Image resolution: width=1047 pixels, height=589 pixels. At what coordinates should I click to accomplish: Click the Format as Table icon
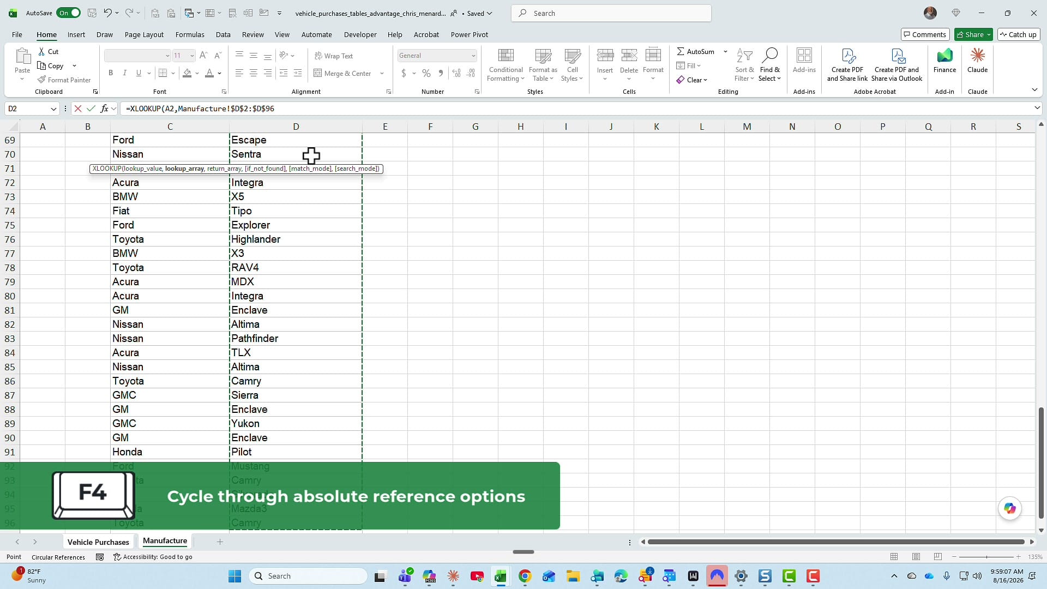(x=543, y=56)
